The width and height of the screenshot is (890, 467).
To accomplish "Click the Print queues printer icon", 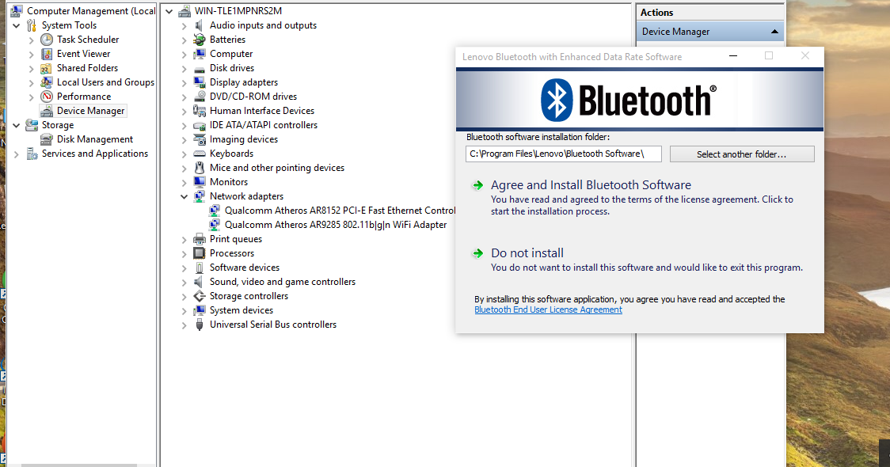I will coord(199,239).
